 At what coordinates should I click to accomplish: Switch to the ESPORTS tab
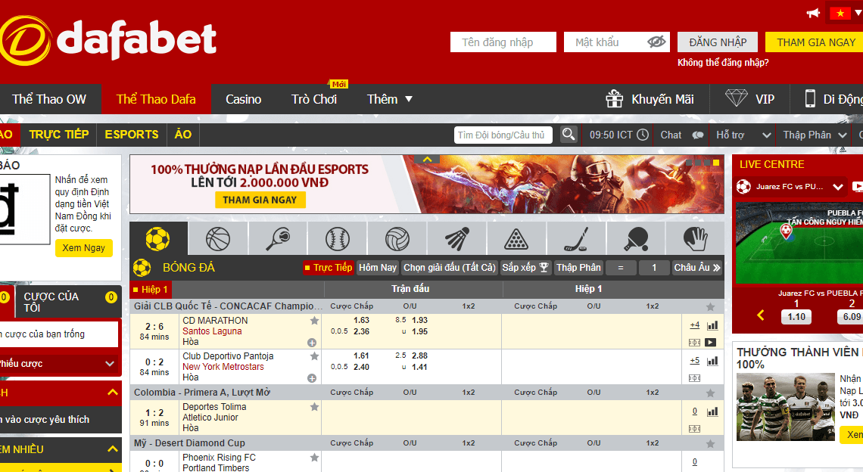[x=132, y=134]
